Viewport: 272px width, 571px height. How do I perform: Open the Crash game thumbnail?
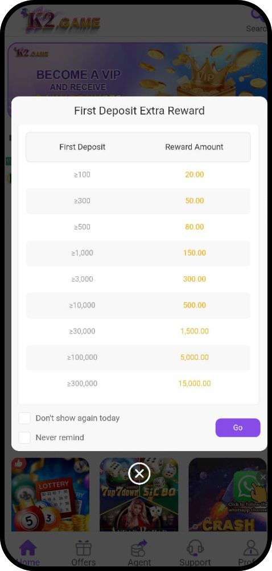tap(228, 494)
